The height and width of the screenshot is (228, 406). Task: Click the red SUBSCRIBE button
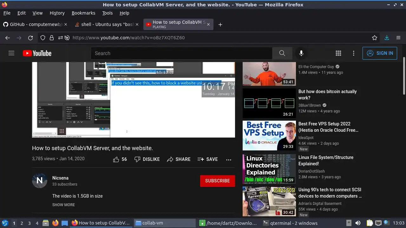pos(218,181)
